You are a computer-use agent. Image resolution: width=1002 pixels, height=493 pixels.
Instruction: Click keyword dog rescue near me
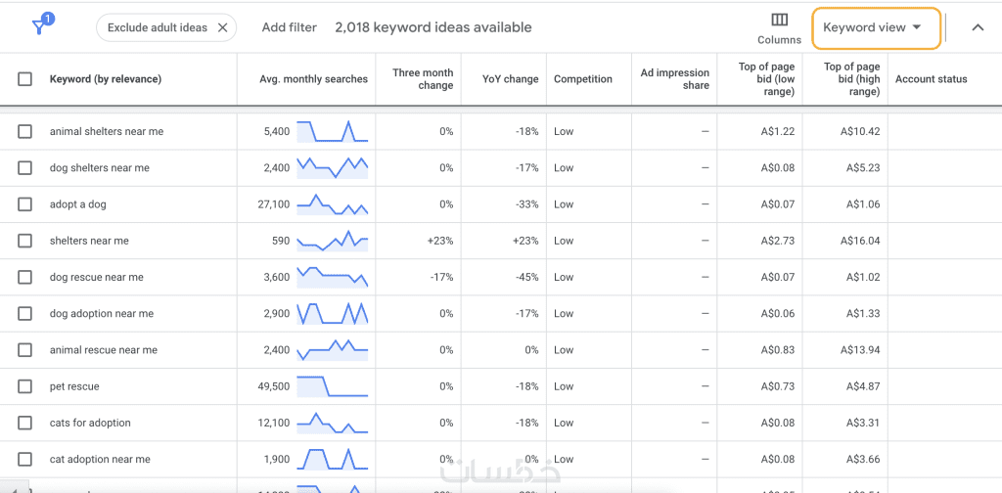(97, 277)
